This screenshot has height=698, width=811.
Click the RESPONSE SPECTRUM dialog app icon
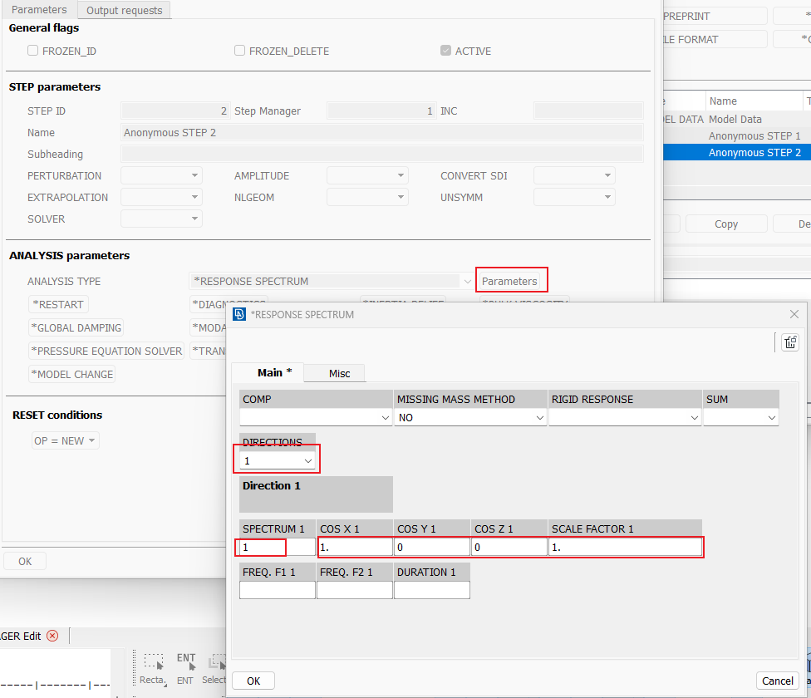coord(239,314)
